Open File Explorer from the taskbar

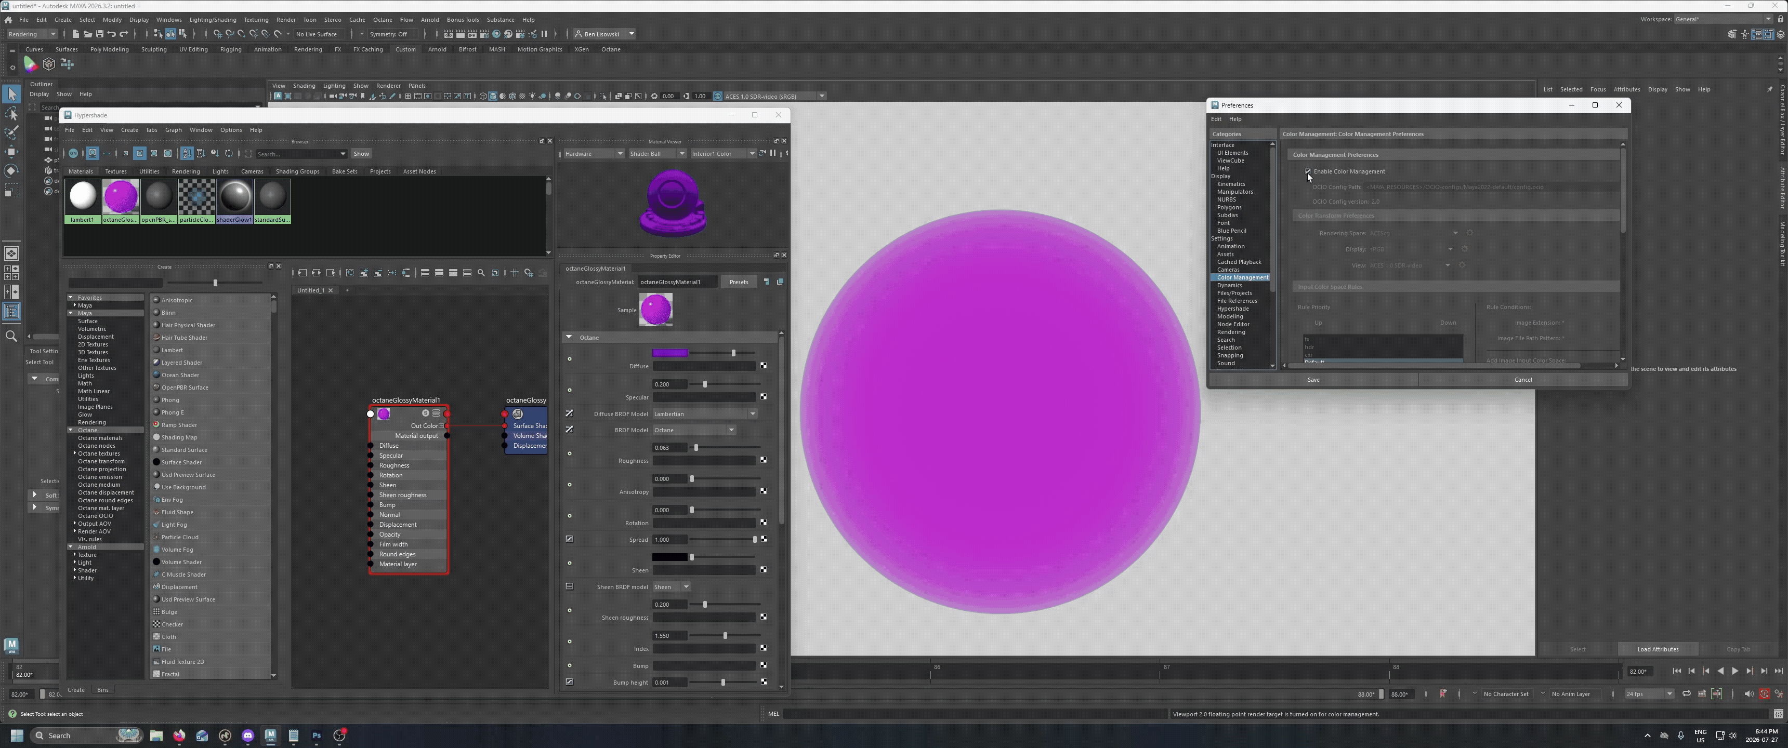[156, 736]
